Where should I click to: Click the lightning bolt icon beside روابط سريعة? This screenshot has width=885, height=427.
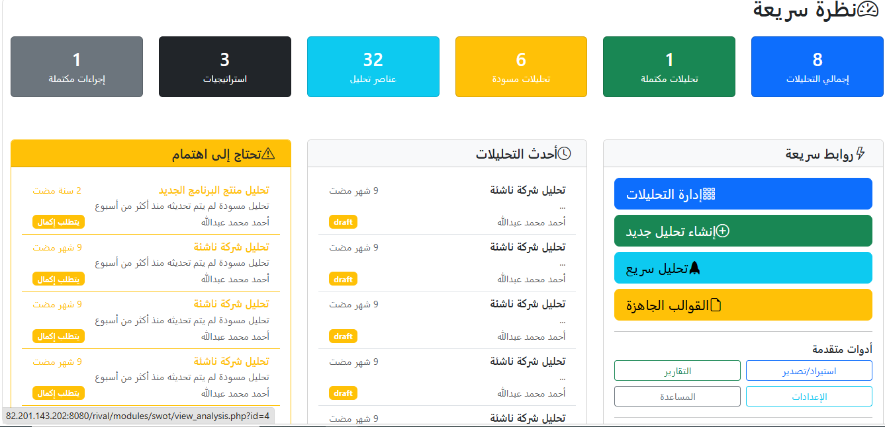(861, 154)
